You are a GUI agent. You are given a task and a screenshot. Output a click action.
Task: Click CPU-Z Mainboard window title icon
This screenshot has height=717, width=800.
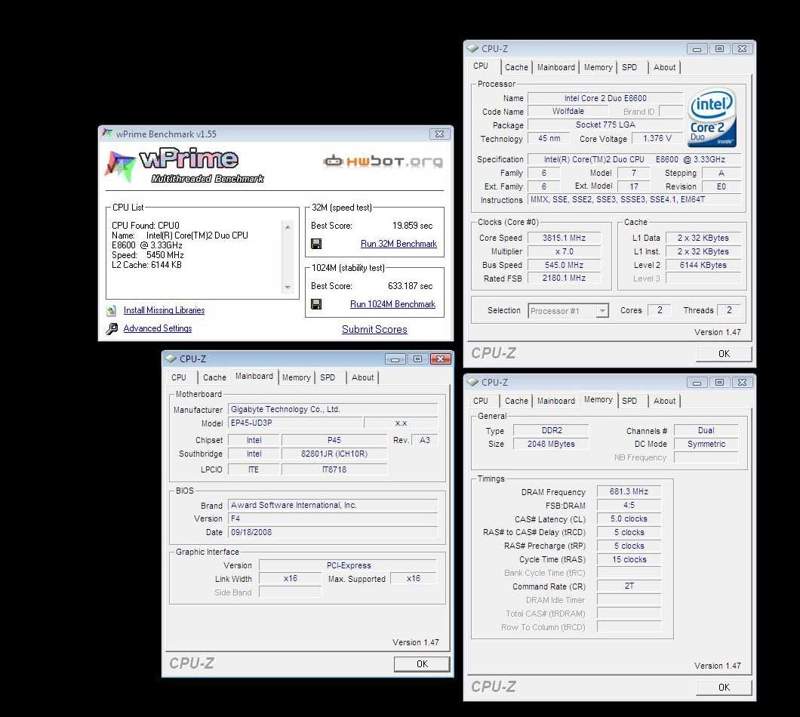171,358
